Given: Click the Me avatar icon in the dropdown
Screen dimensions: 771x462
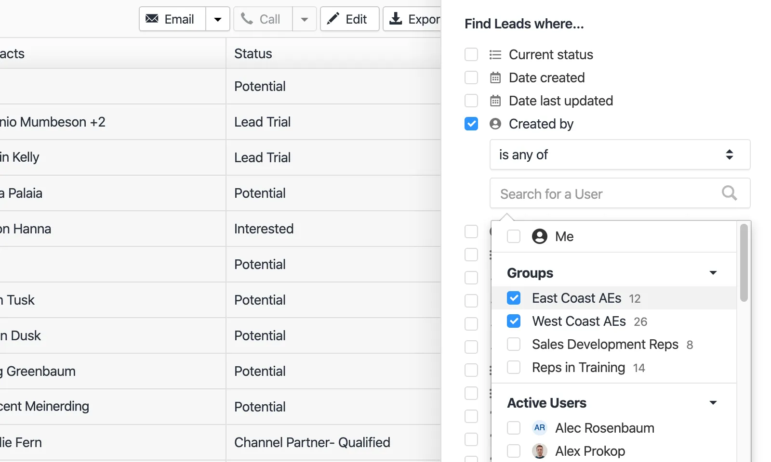Looking at the screenshot, I should 539,236.
